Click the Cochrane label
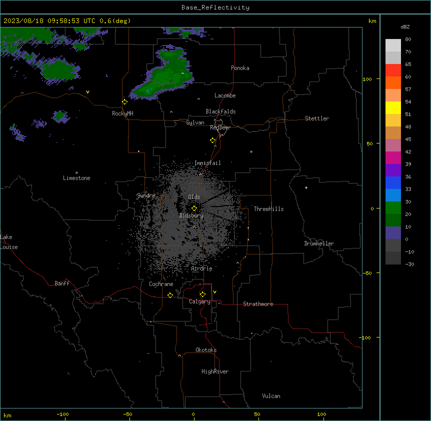The width and height of the screenshot is (431, 421). tap(161, 284)
